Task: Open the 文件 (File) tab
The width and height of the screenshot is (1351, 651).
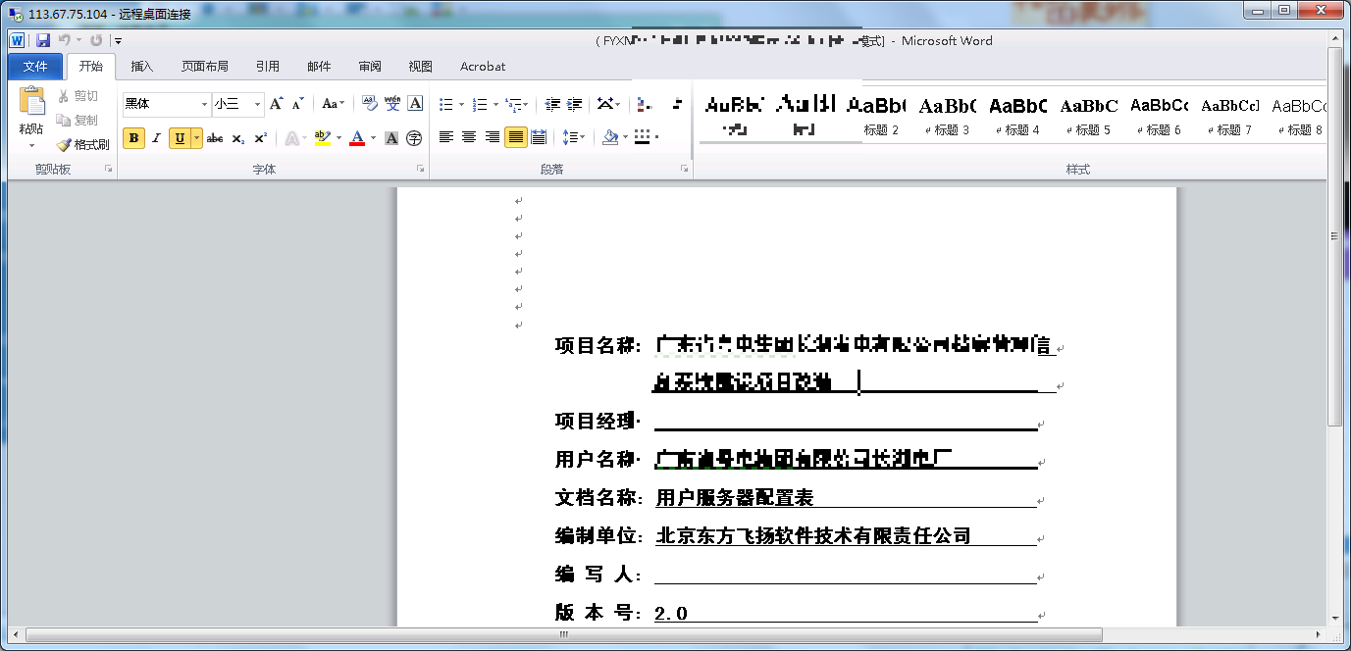Action: 35,67
